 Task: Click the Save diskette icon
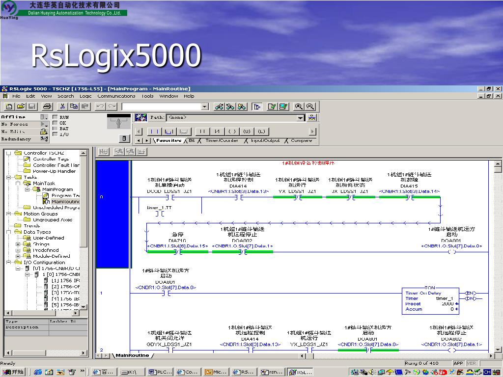coord(32,107)
